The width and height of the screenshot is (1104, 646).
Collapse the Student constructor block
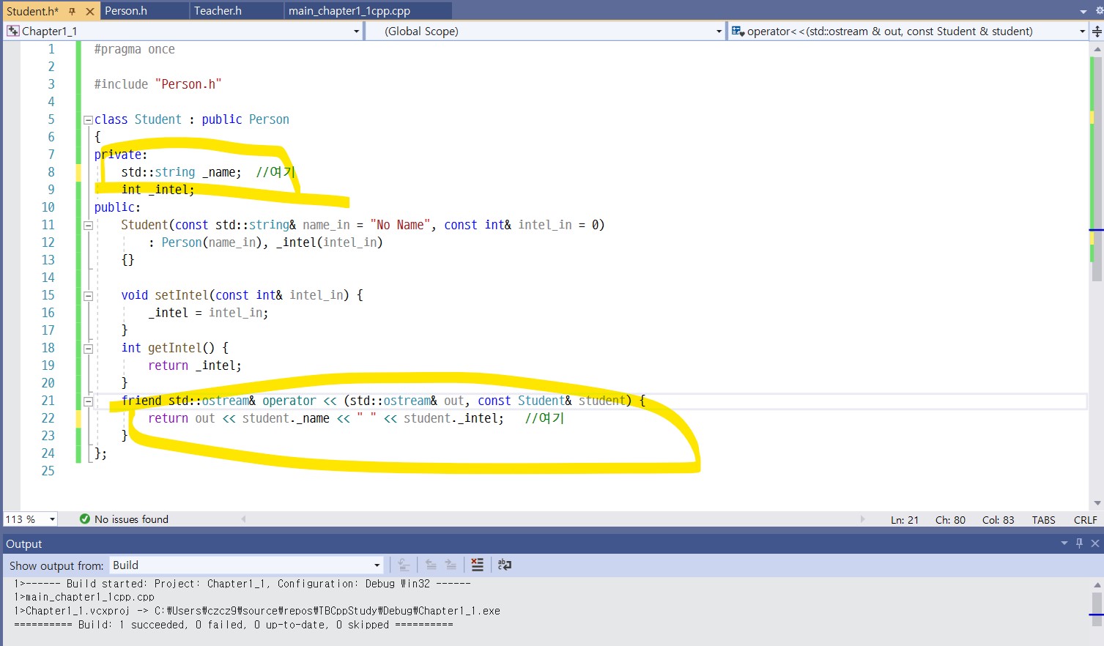[88, 226]
